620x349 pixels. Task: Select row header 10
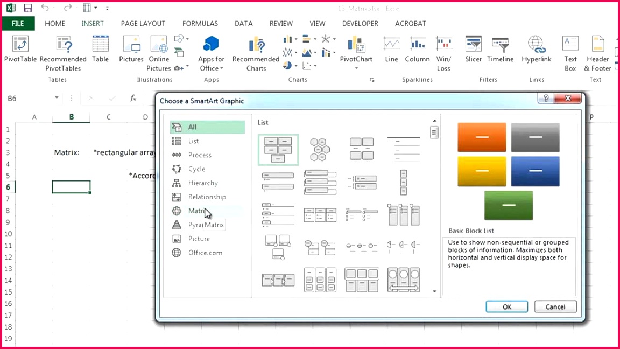[x=8, y=234]
